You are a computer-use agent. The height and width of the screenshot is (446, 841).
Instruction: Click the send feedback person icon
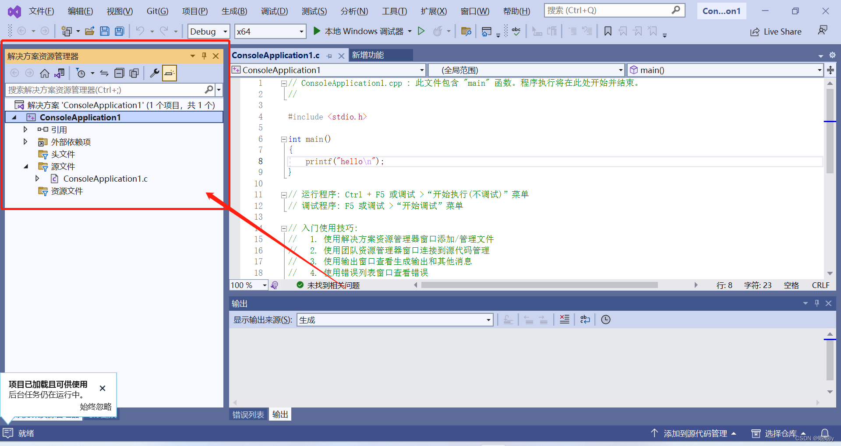[x=823, y=30]
